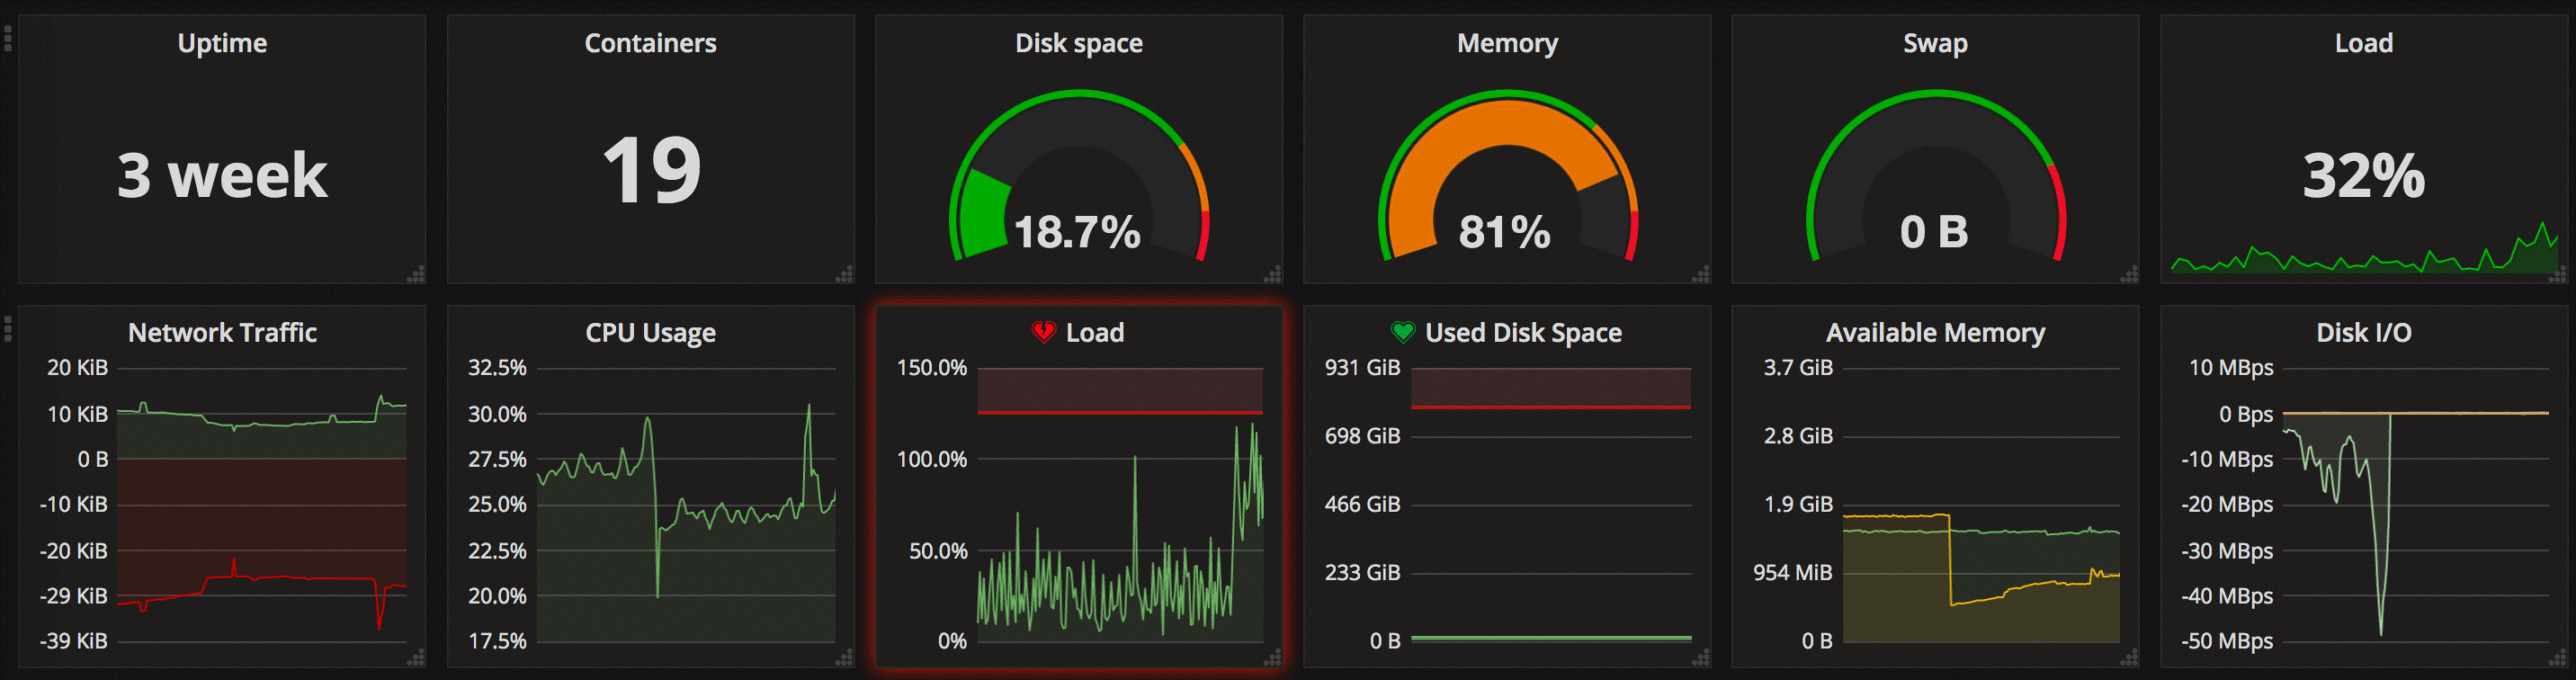
Task: Open the Uptime panel title menu
Action: pyautogui.click(x=222, y=43)
